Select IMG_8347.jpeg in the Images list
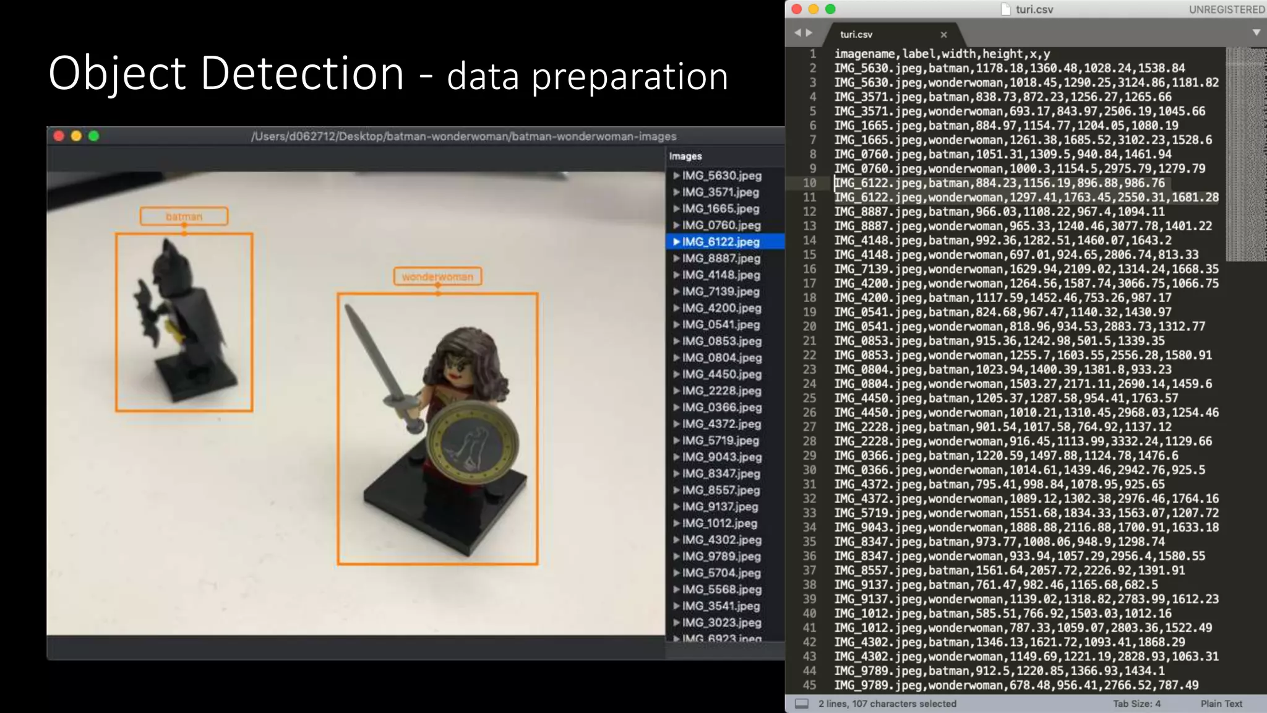The width and height of the screenshot is (1267, 713). point(722,473)
